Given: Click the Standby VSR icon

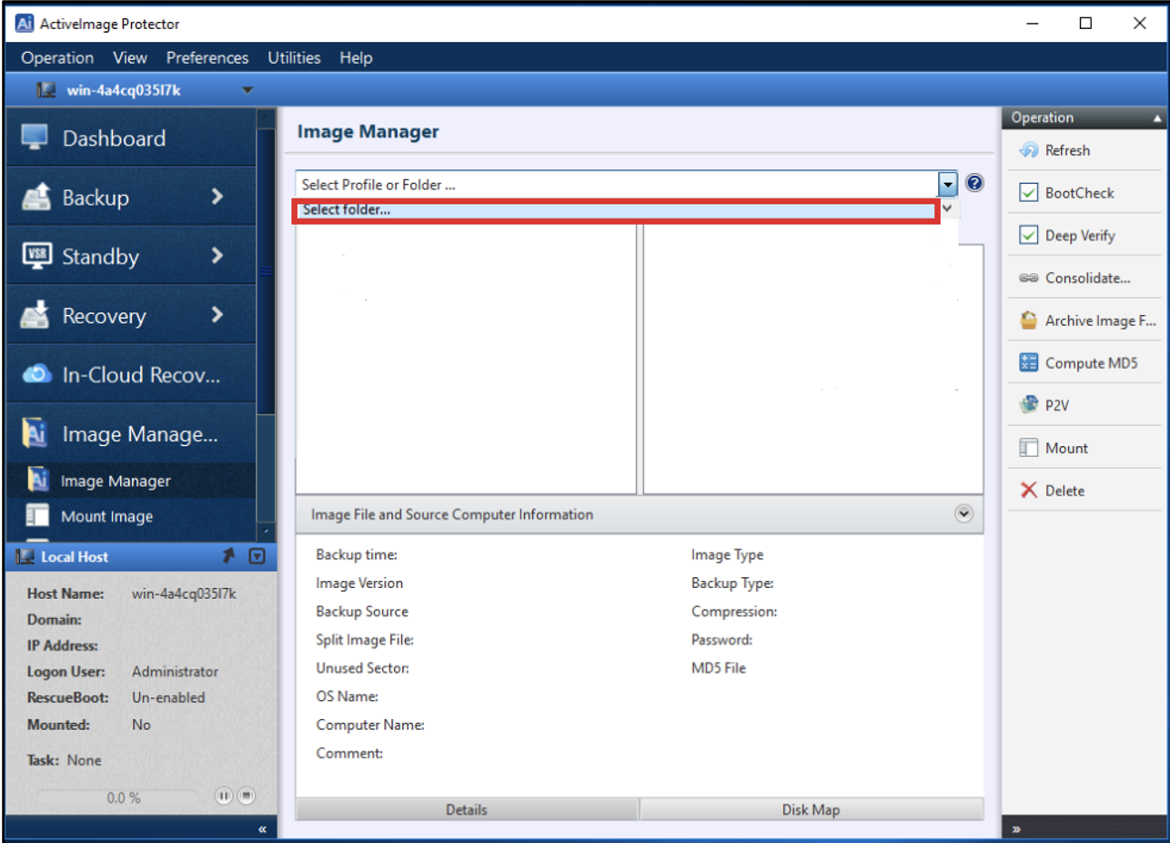Looking at the screenshot, I should coord(35,256).
